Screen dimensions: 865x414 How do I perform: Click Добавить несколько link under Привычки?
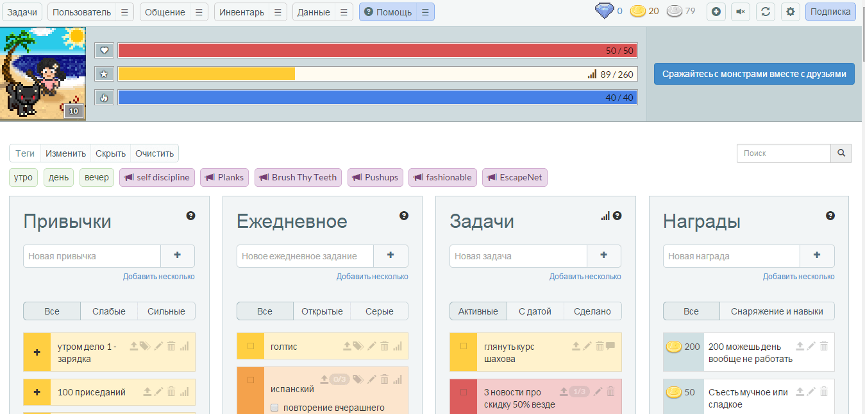(159, 277)
